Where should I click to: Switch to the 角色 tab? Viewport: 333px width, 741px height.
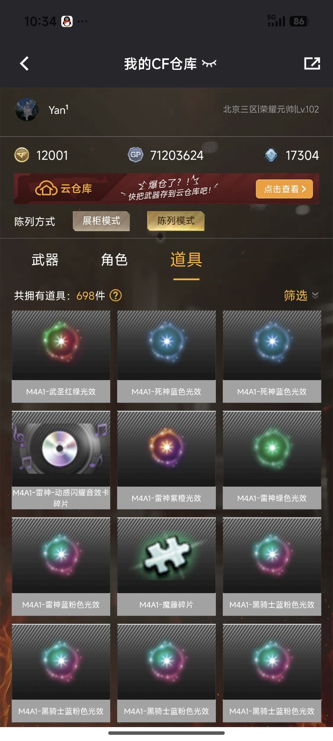114,260
